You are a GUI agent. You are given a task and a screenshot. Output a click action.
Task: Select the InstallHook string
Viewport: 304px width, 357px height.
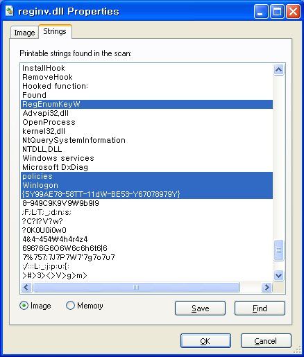(x=147, y=68)
